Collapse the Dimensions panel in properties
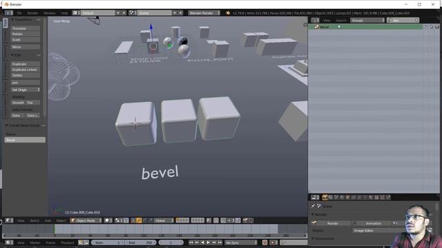The width and height of the screenshot is (442, 248). [x=313, y=238]
